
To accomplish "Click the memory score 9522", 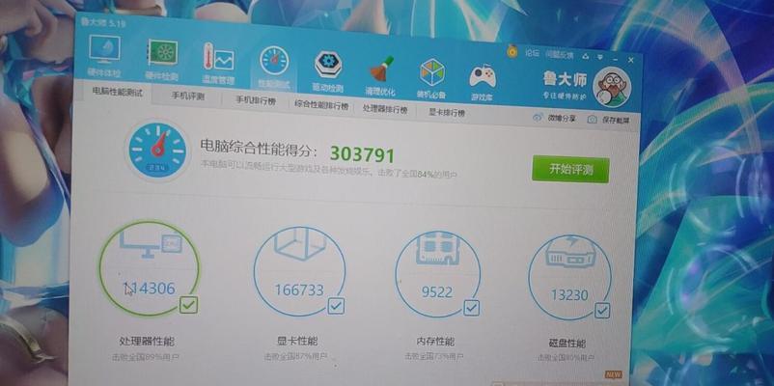I will [x=437, y=292].
